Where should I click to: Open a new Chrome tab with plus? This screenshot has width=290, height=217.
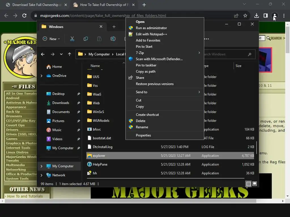coord(144,5)
